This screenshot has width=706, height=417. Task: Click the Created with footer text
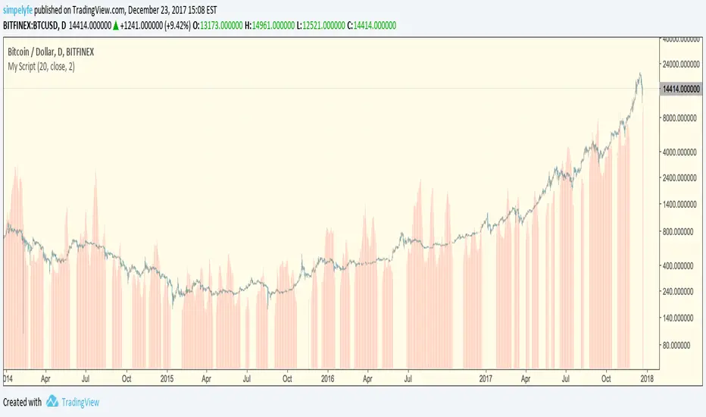point(22,402)
